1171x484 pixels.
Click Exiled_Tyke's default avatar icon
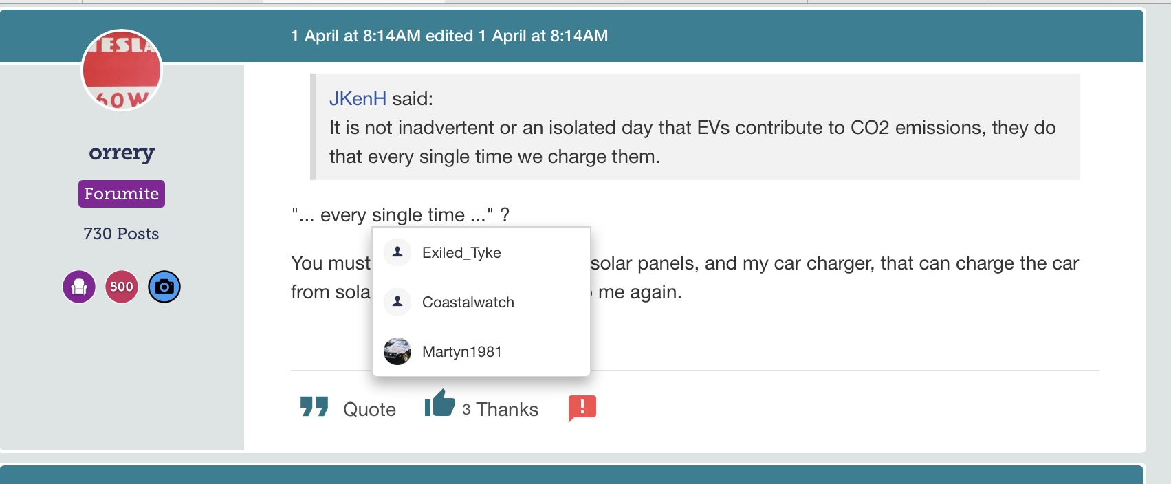[397, 252]
